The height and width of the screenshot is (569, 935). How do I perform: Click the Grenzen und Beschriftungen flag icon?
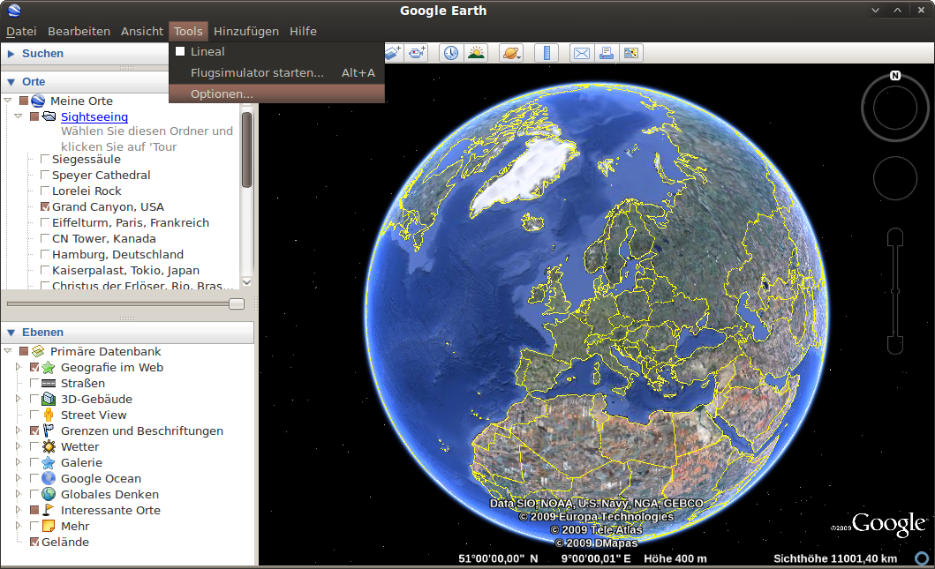pos(49,430)
